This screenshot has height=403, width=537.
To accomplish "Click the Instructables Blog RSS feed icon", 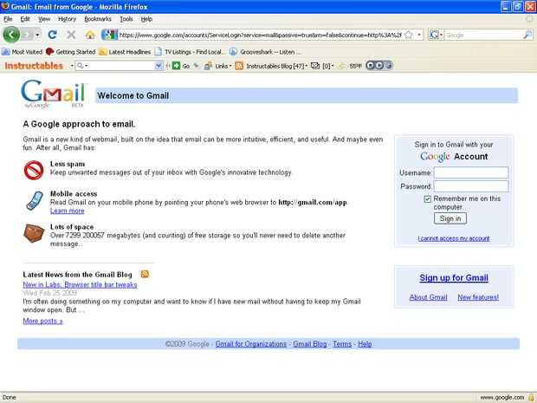I will pyautogui.click(x=239, y=66).
